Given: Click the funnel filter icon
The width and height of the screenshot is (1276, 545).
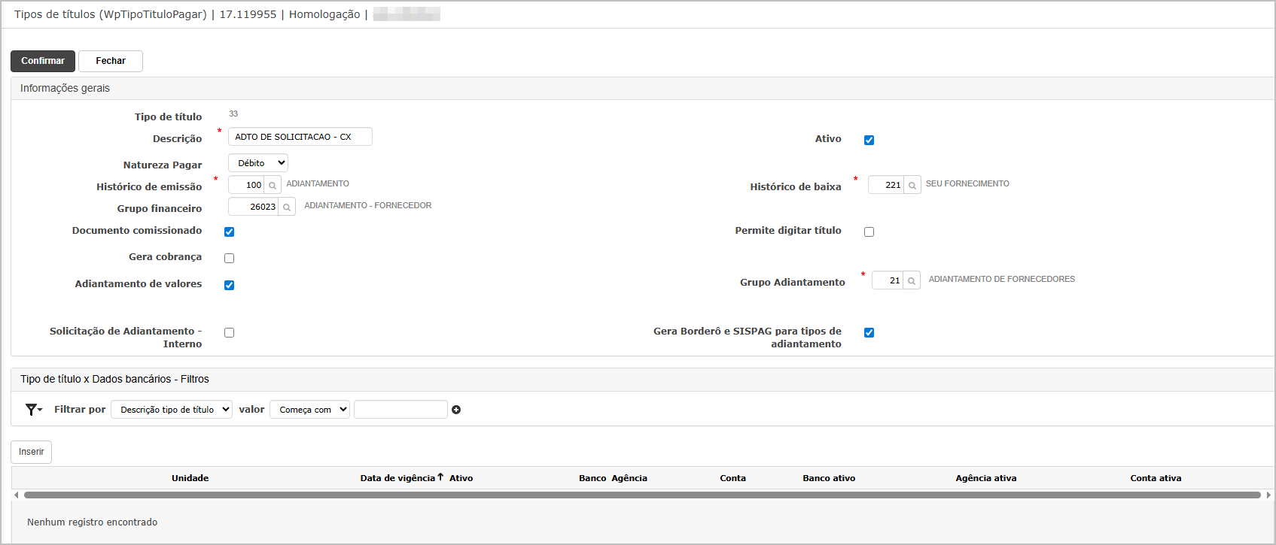Looking at the screenshot, I should tap(32, 410).
